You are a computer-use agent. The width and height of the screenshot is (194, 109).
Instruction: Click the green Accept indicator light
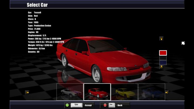[x=67, y=105]
